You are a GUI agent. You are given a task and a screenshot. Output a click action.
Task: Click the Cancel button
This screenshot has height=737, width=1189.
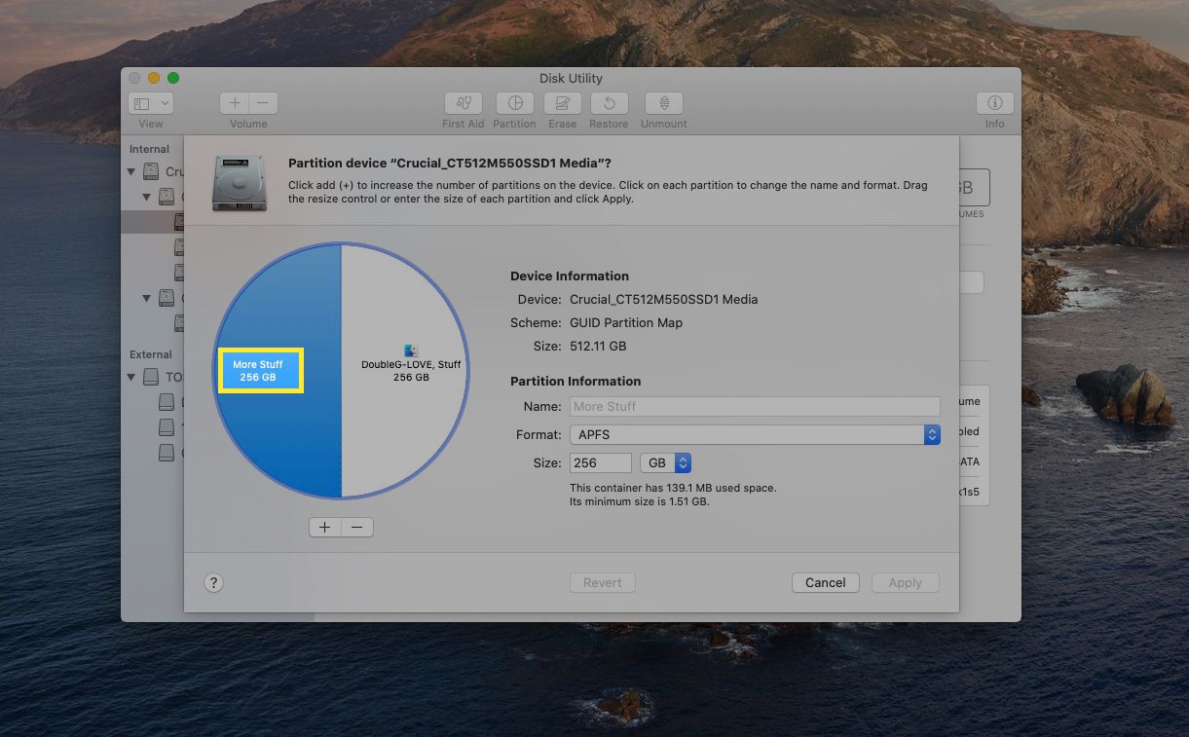825,582
